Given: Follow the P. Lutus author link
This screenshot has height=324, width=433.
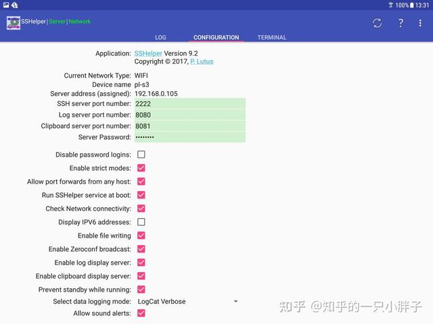Looking at the screenshot, I should (x=202, y=61).
